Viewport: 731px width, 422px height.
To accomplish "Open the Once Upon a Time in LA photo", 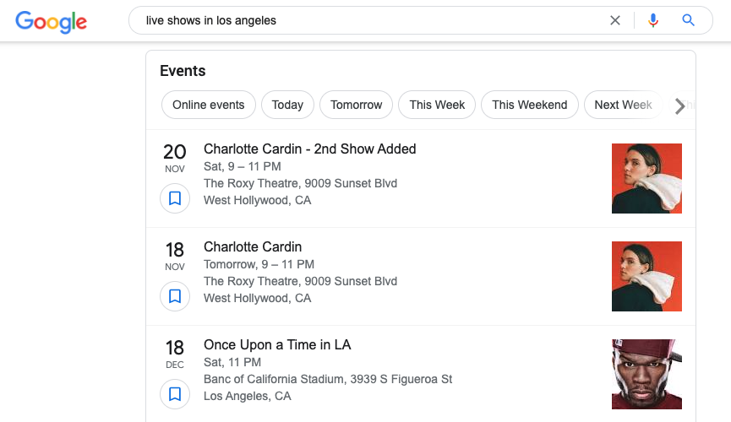I will click(646, 374).
